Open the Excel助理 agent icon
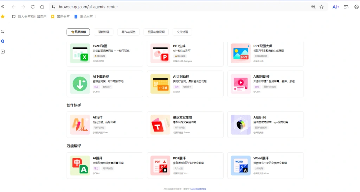Viewport: 360px width, 192px height. (80, 54)
